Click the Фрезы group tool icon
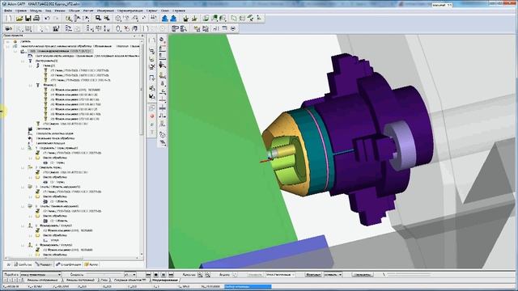This screenshot has height=291, width=518. coord(38,85)
